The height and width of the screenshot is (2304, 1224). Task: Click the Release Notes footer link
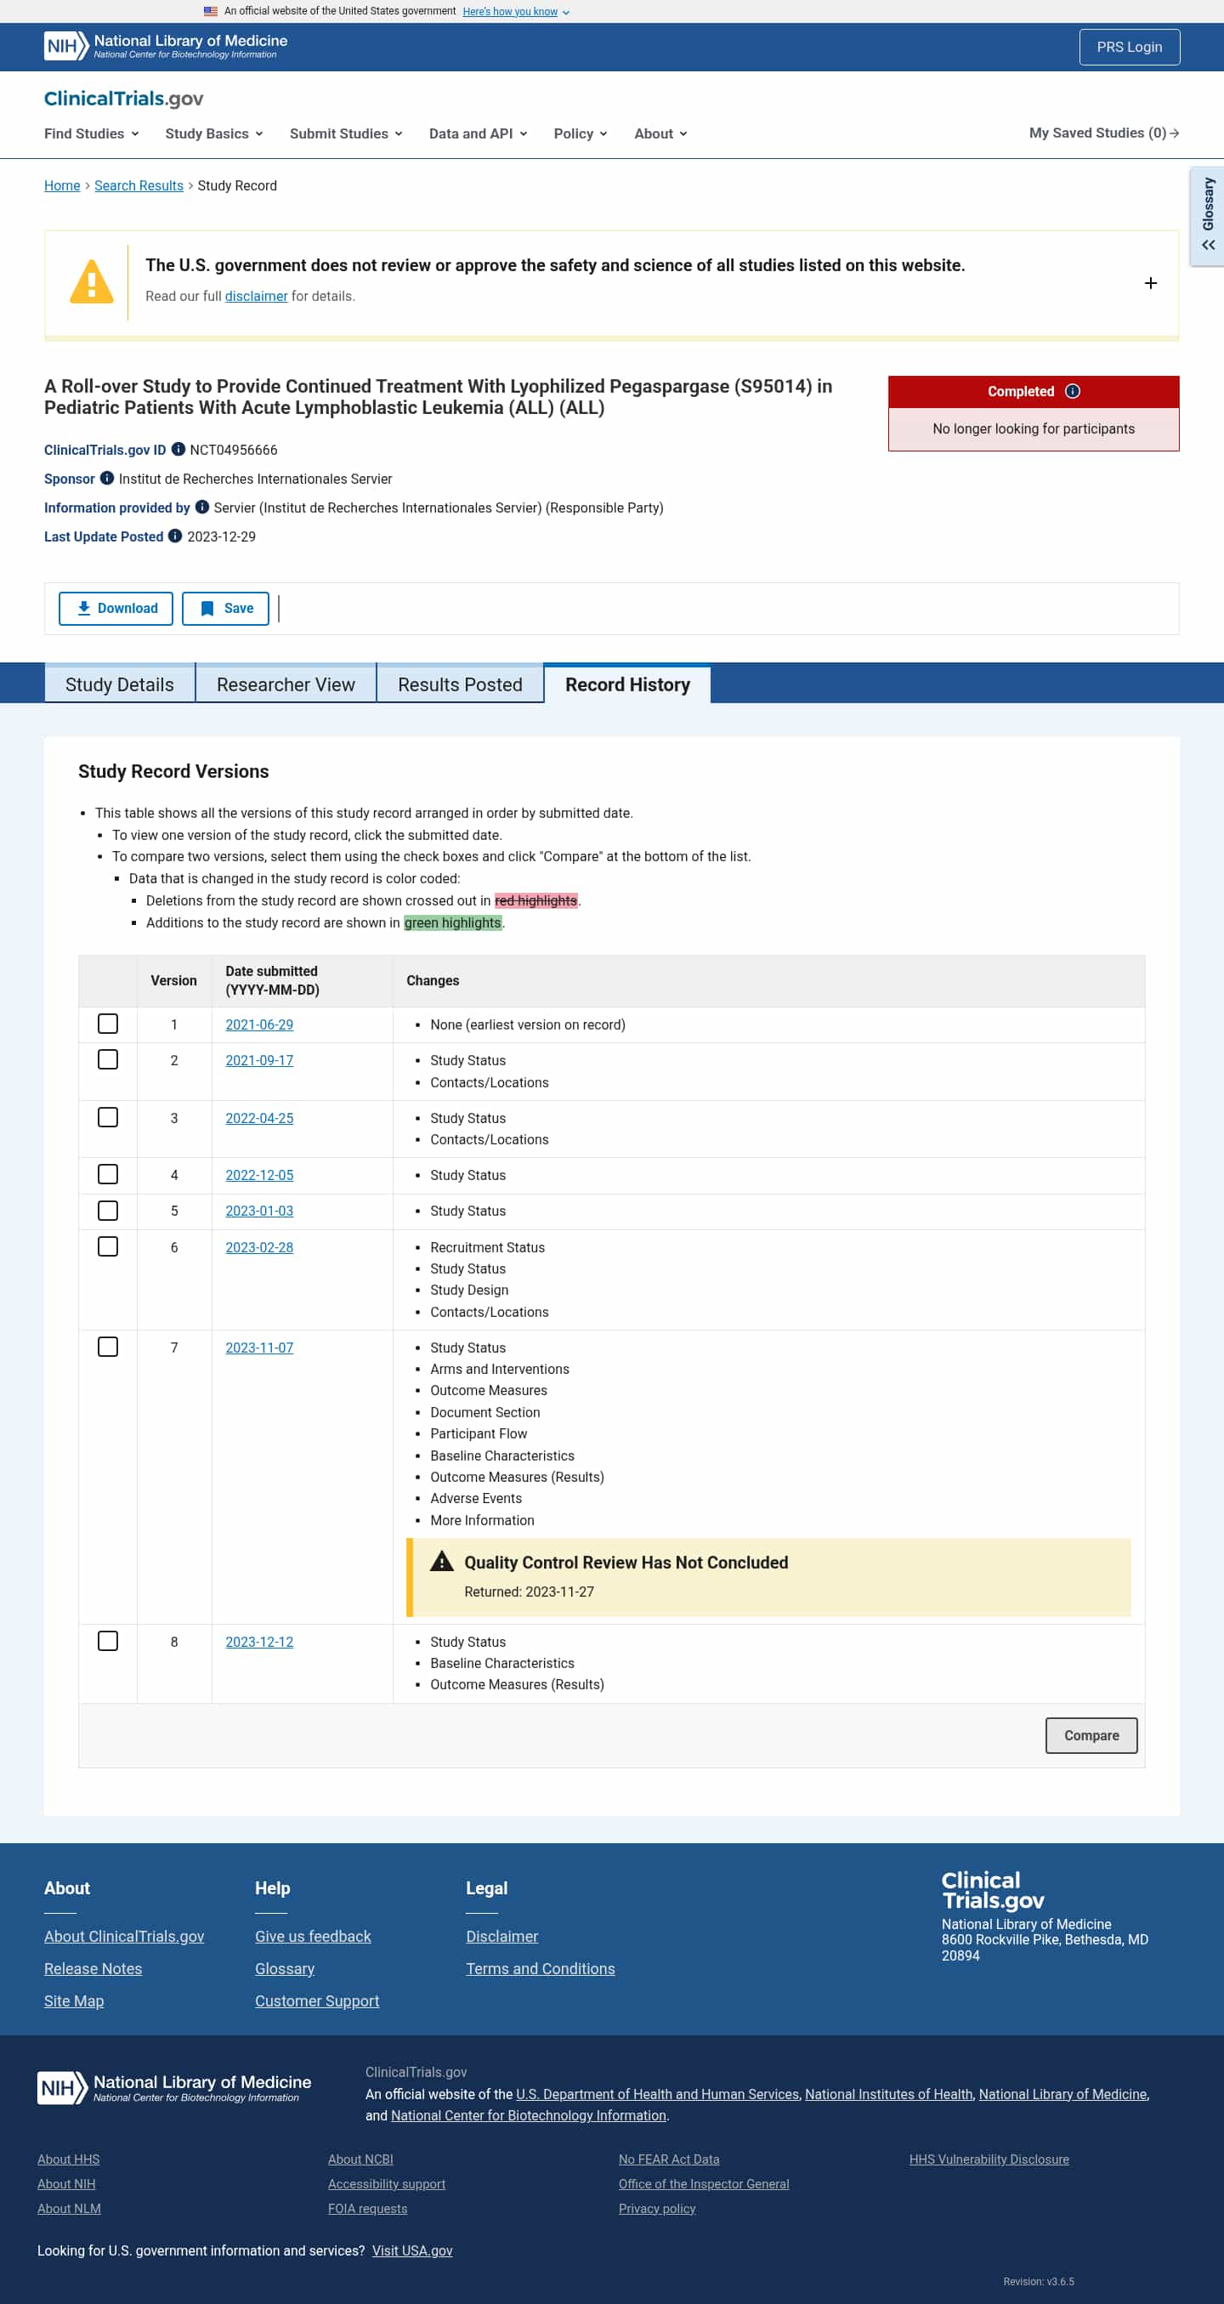tap(93, 1968)
